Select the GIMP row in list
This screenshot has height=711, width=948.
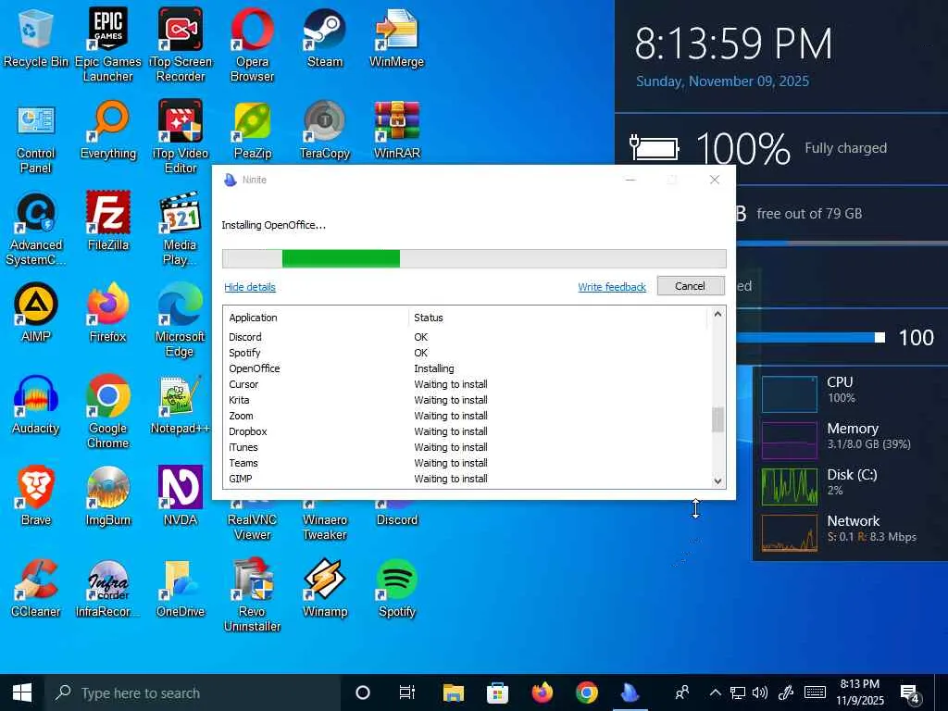click(x=467, y=479)
